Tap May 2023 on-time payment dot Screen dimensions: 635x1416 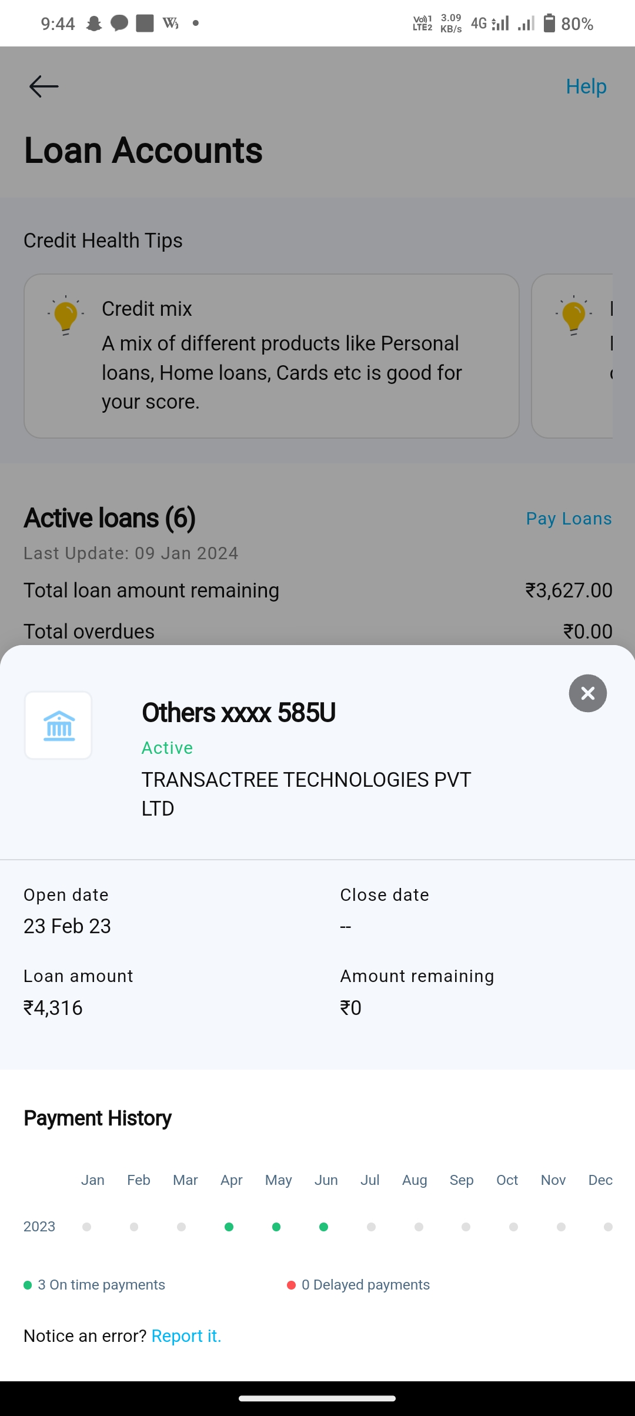point(276,1227)
